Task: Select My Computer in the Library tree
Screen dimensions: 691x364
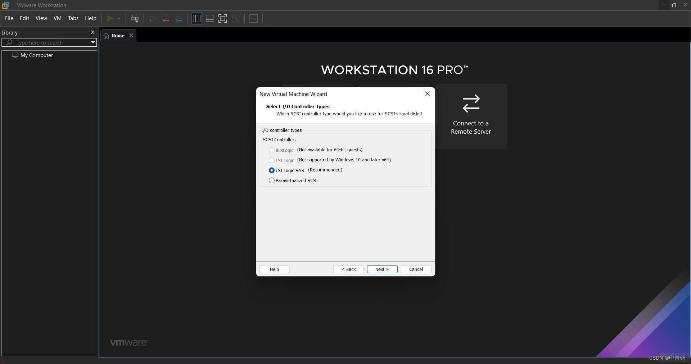Action: (37, 55)
